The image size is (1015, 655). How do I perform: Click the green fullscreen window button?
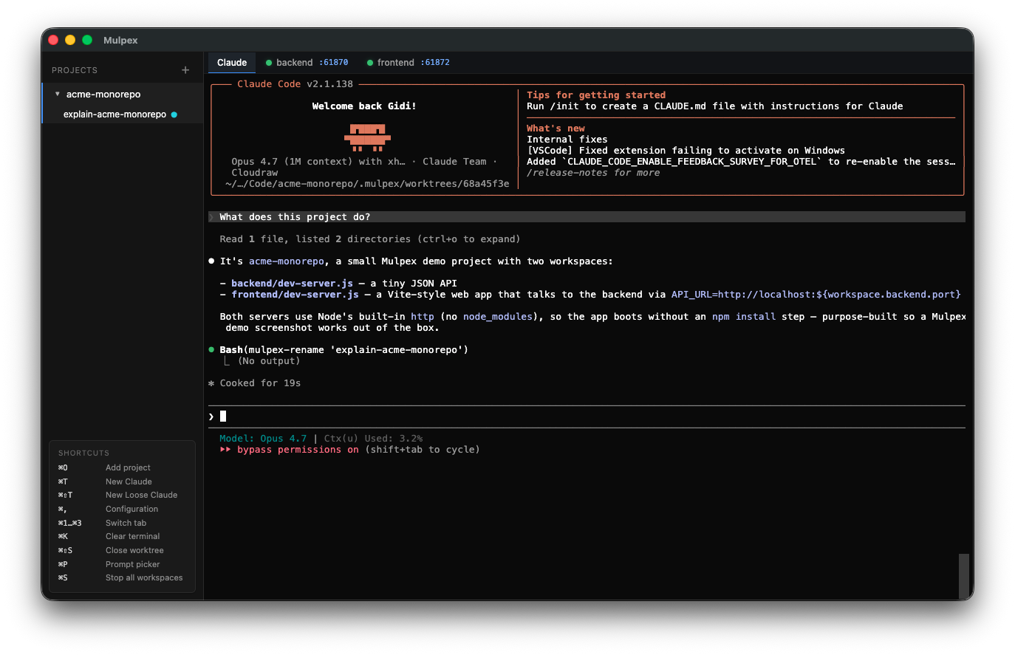pos(87,40)
